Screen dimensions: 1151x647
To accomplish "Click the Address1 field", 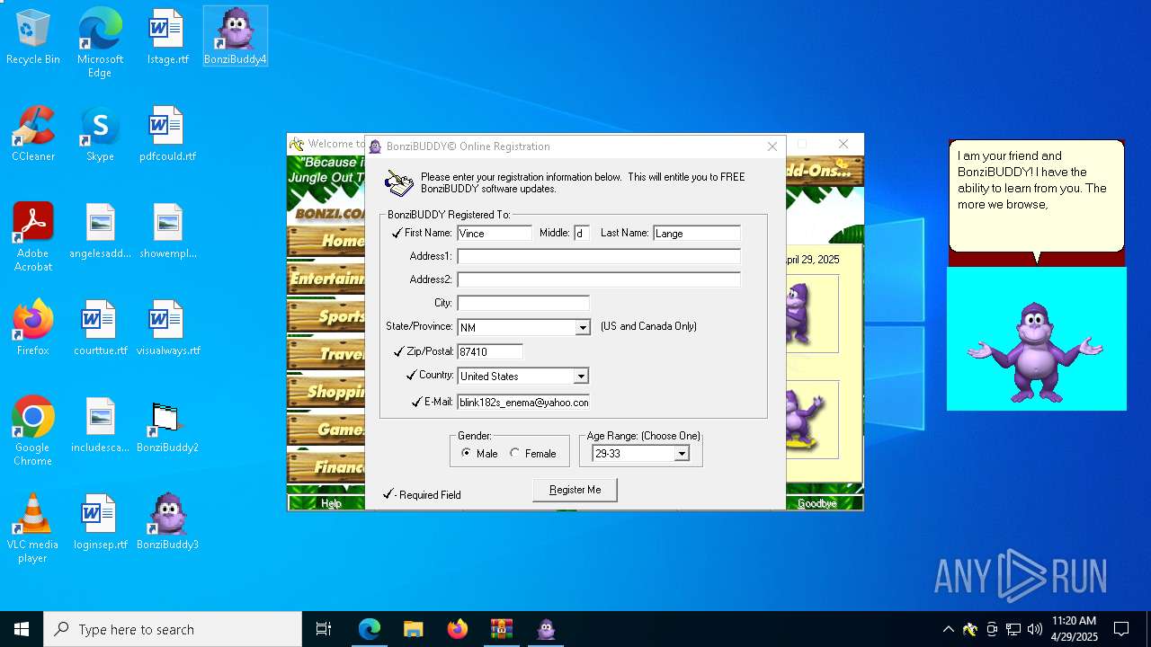I will pos(599,256).
